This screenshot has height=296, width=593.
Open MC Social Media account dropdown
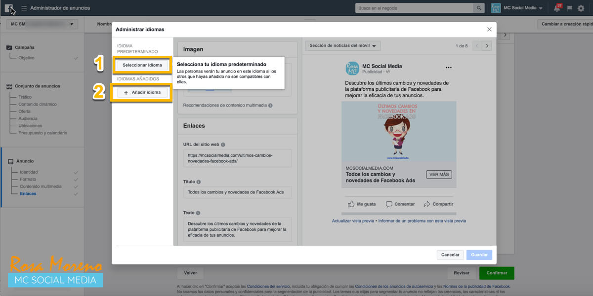[x=523, y=8]
